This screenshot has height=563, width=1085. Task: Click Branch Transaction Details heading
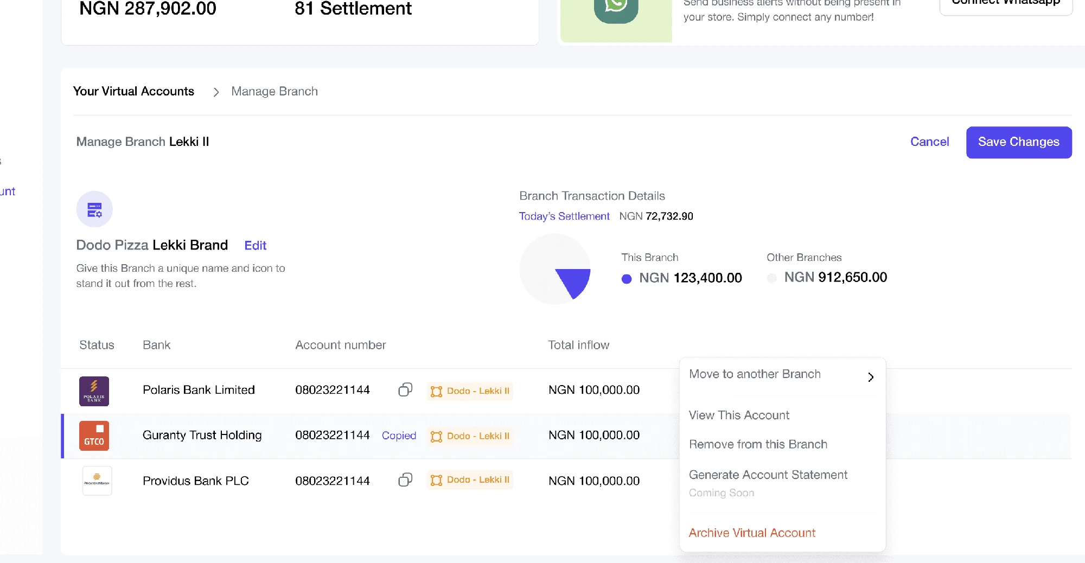coord(592,196)
